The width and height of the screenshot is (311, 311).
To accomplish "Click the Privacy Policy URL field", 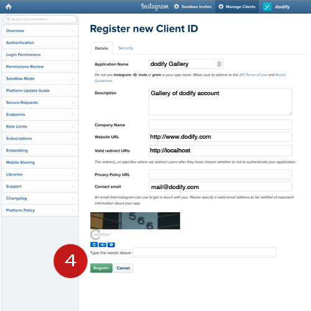I will point(220,174).
